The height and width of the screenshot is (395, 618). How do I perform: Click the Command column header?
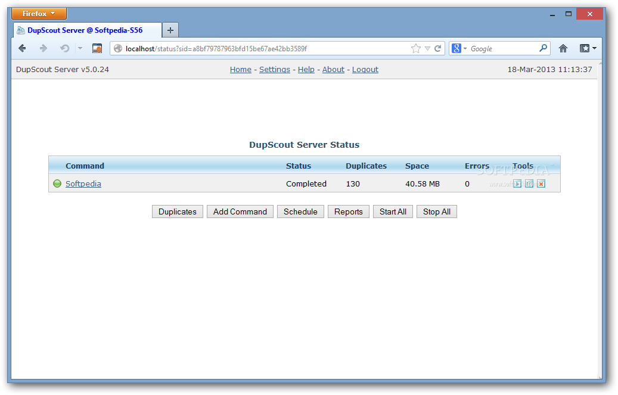(85, 166)
